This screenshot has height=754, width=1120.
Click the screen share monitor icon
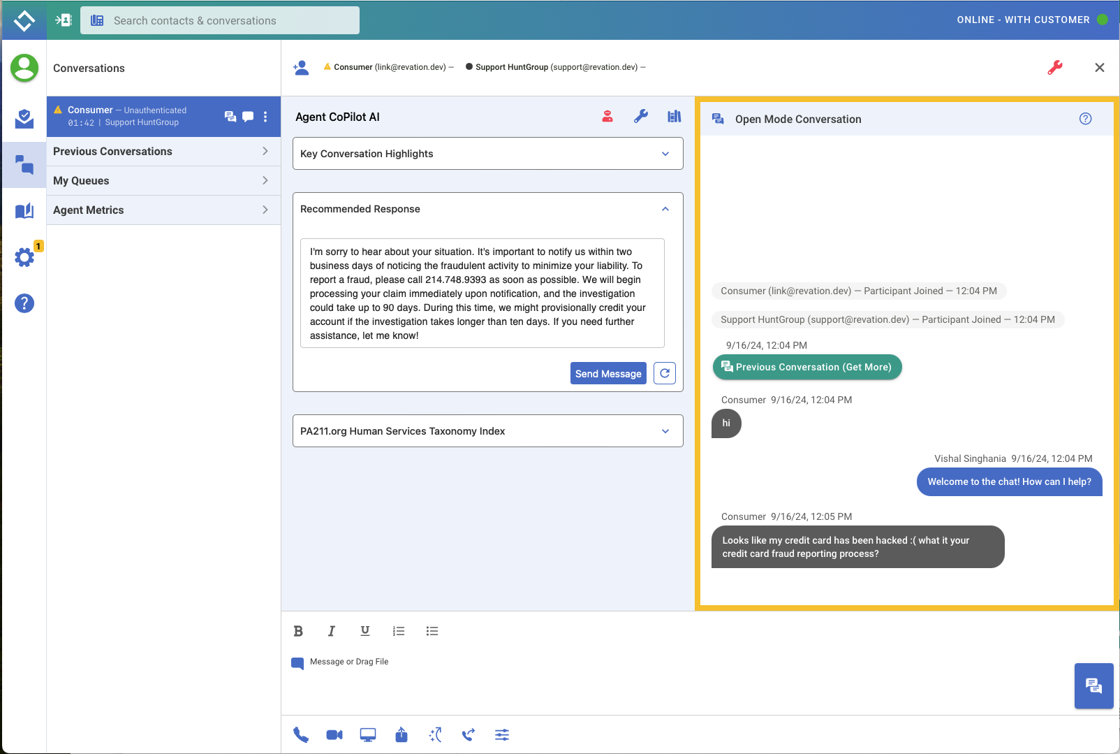(x=368, y=734)
